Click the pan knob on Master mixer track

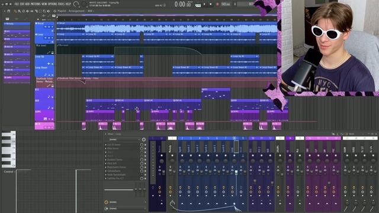click(162, 161)
